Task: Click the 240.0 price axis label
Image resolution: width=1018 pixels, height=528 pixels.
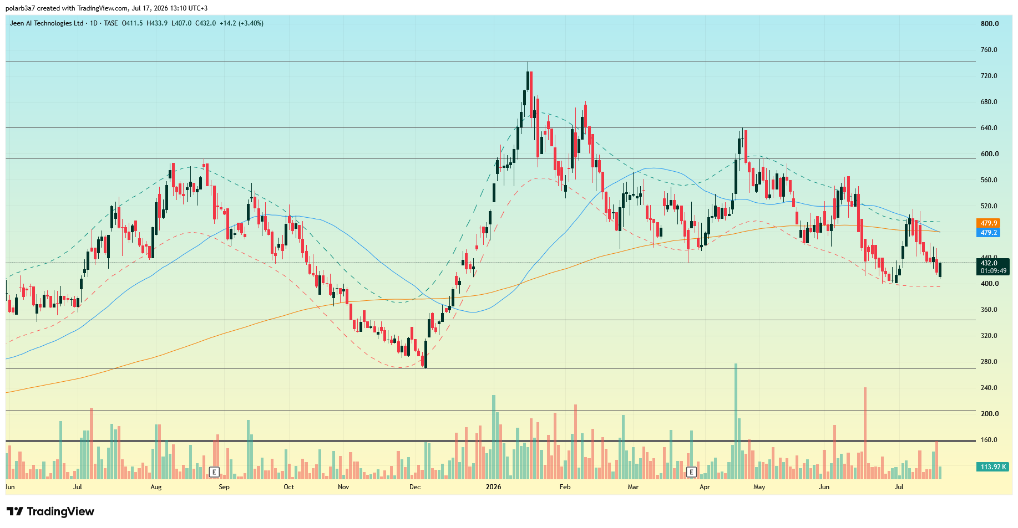Action: [990, 388]
